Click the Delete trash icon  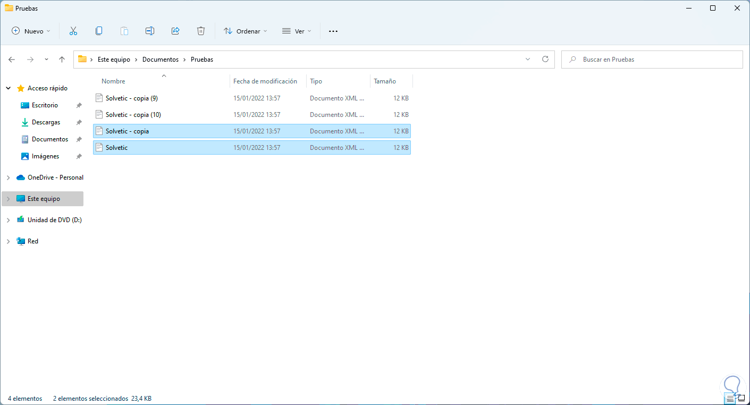pyautogui.click(x=201, y=31)
